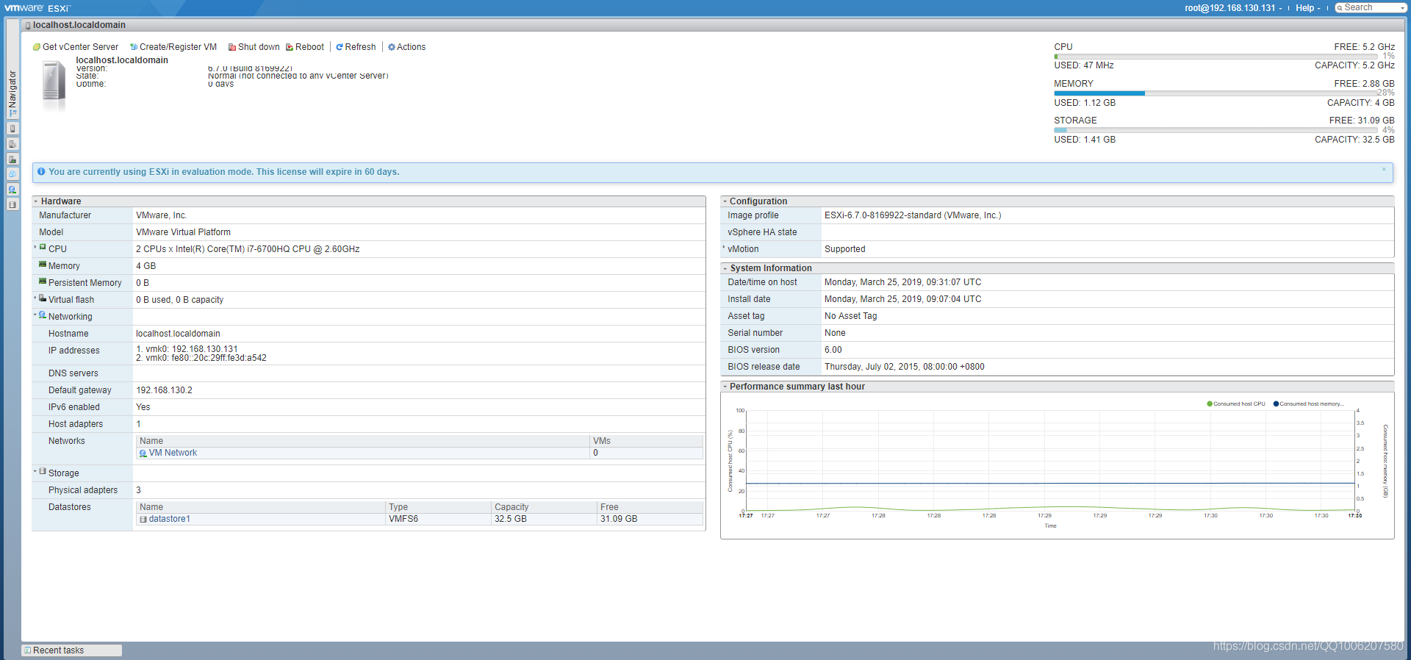This screenshot has width=1411, height=660.
Task: Open Virtual Machines icon in sidebar
Action: (x=12, y=174)
